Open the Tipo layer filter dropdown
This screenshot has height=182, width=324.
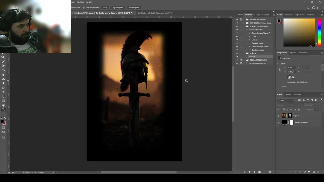point(286,100)
